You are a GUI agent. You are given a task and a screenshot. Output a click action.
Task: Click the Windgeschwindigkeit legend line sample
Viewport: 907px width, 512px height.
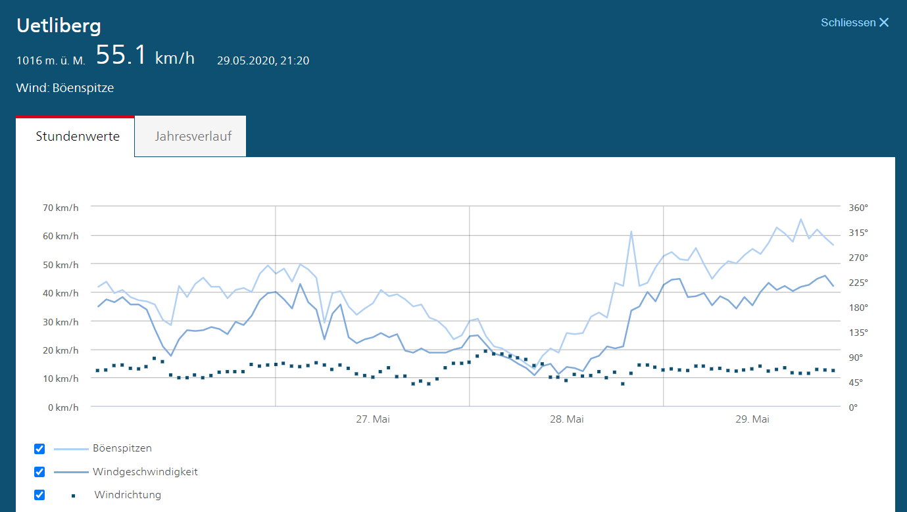pyautogui.click(x=70, y=472)
